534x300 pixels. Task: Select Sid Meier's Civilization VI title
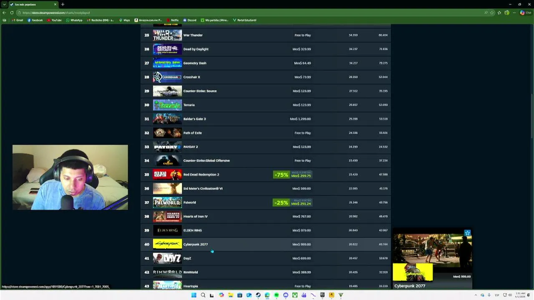pos(203,188)
